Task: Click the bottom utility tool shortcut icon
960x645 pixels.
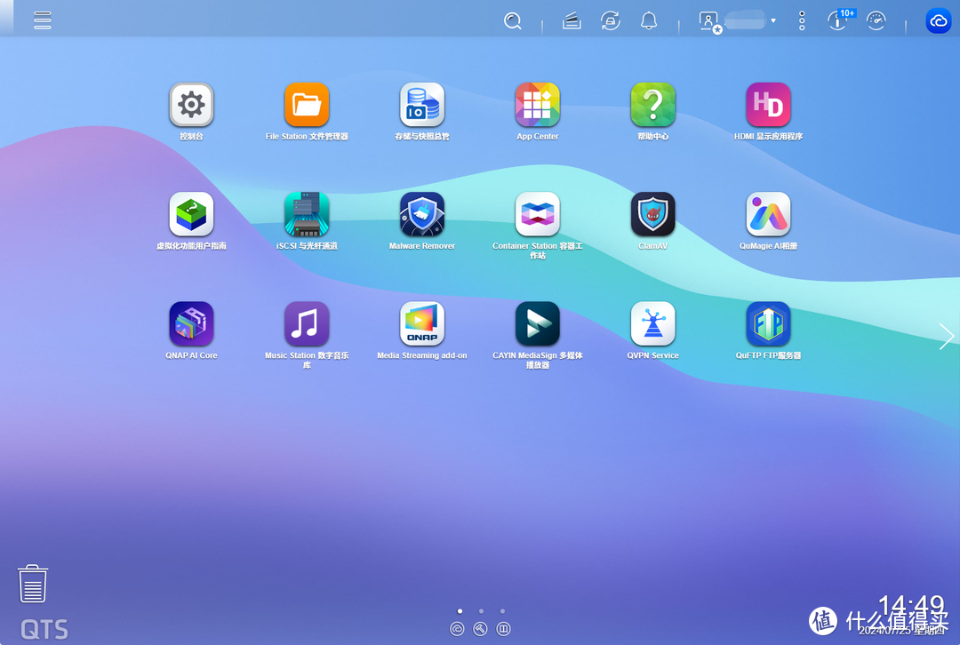Action: [x=481, y=629]
